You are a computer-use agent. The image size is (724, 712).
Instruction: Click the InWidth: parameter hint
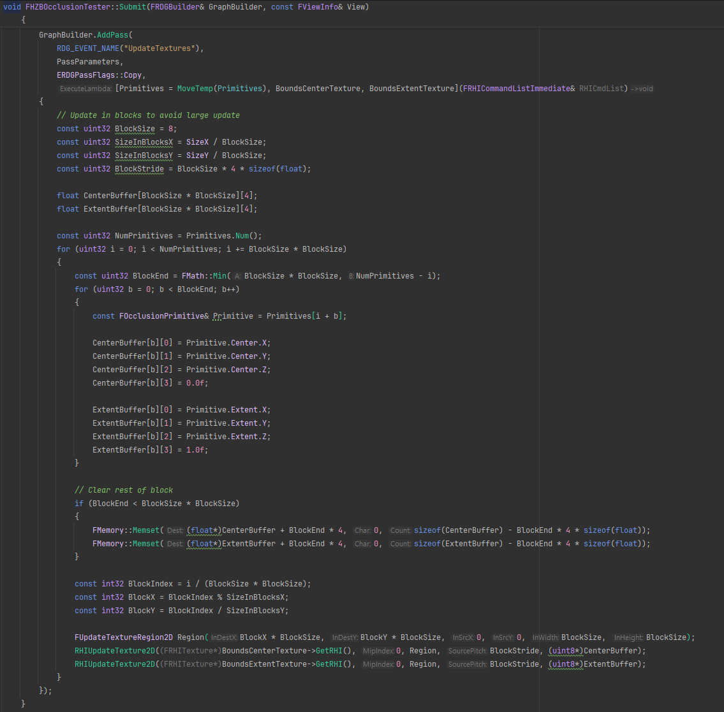[545, 637]
